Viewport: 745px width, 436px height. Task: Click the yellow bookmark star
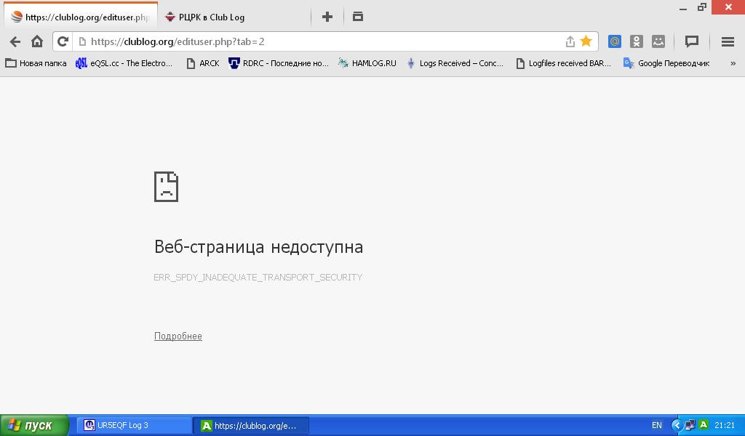pyautogui.click(x=586, y=41)
